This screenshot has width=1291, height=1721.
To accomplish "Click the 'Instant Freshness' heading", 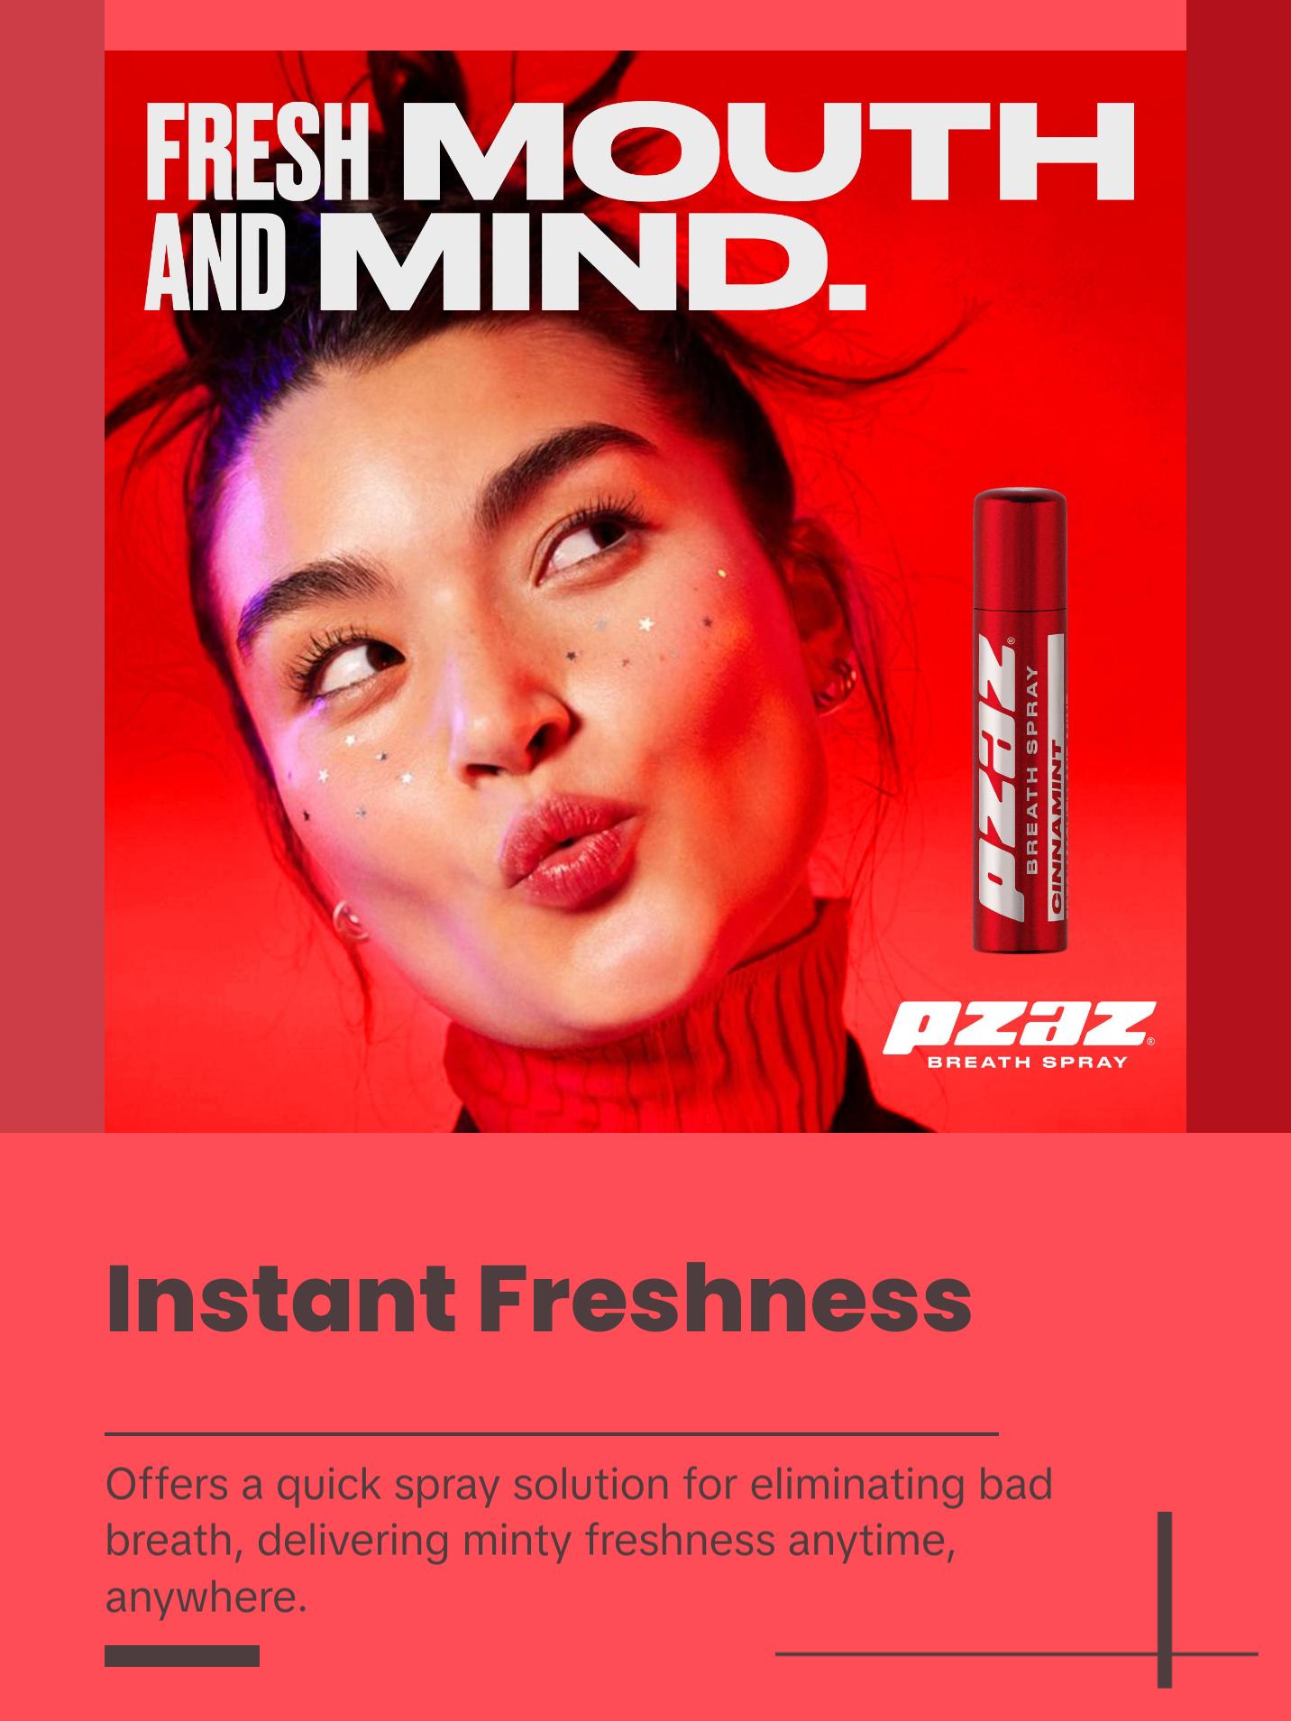I will pyautogui.click(x=538, y=1298).
